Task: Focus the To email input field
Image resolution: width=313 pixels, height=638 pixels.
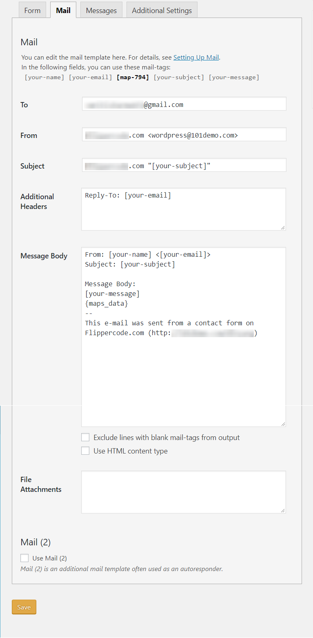Action: 184,104
